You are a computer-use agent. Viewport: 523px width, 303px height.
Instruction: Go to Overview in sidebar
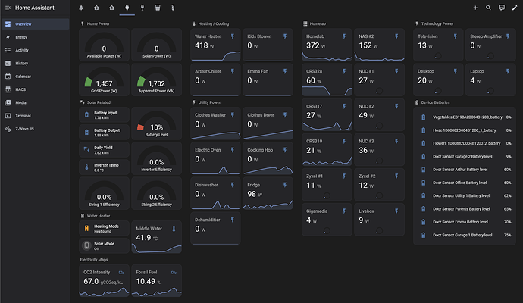pos(36,24)
